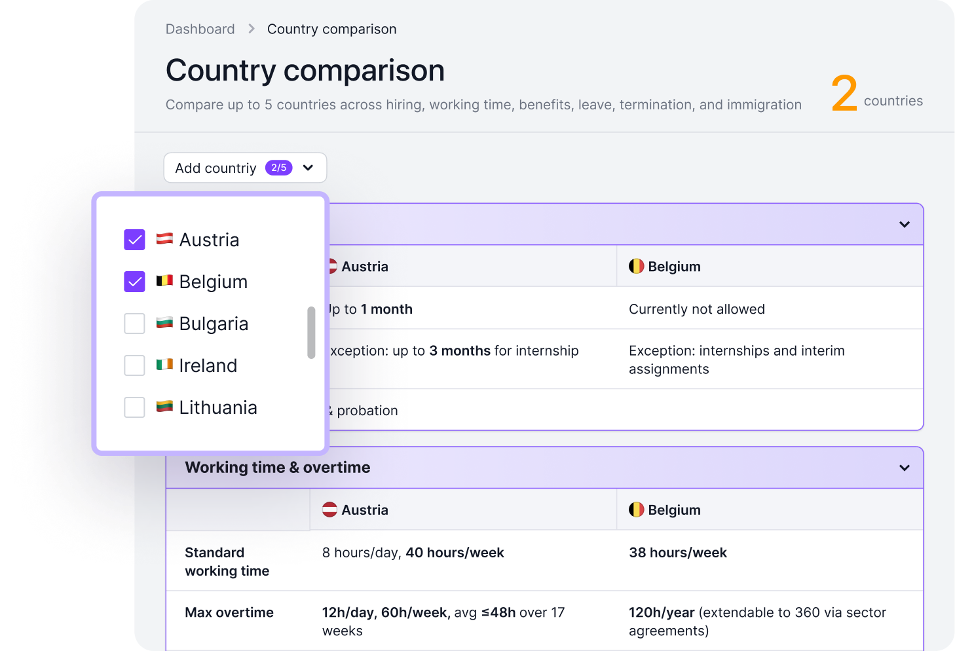
Task: Go to Dashboard breadcrumb link
Action: 200,29
